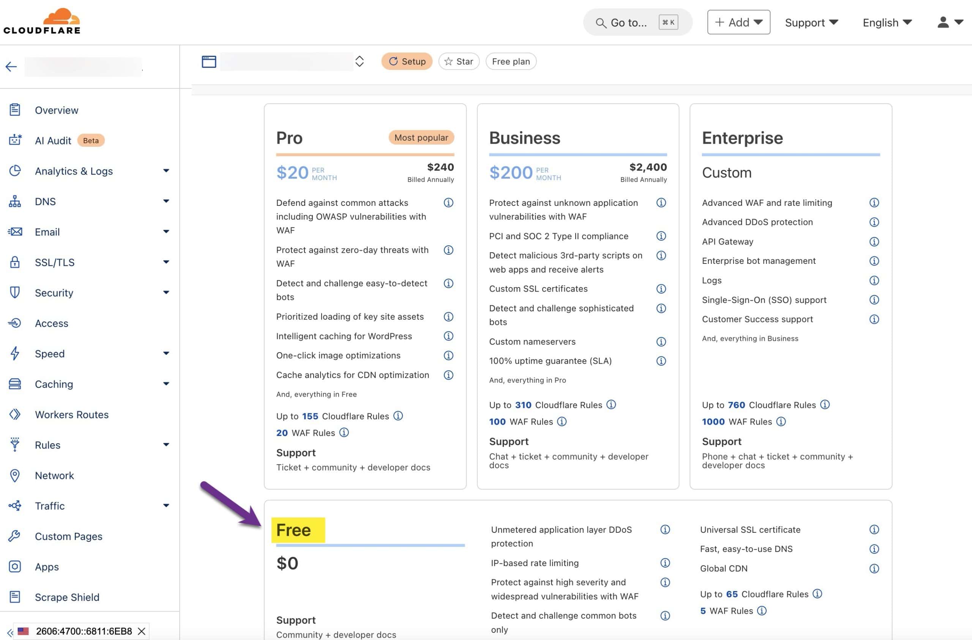Click the Analytics pie chart icon
The height and width of the screenshot is (640, 972).
tap(15, 171)
